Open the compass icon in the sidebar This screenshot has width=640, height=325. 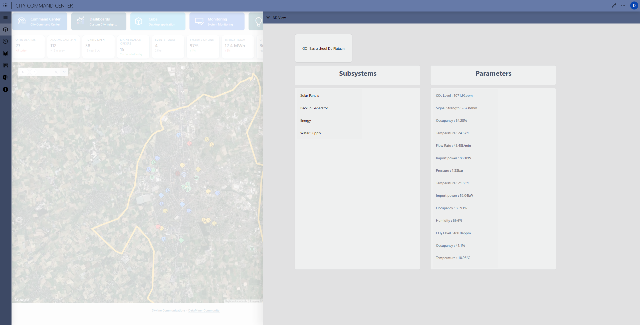[x=6, y=41]
